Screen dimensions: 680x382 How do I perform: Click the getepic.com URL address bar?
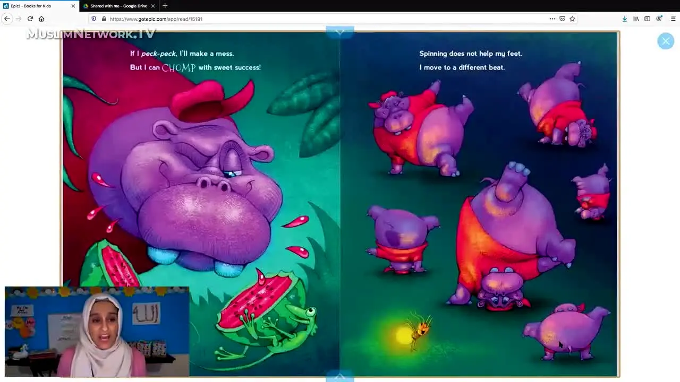pyautogui.click(x=319, y=19)
